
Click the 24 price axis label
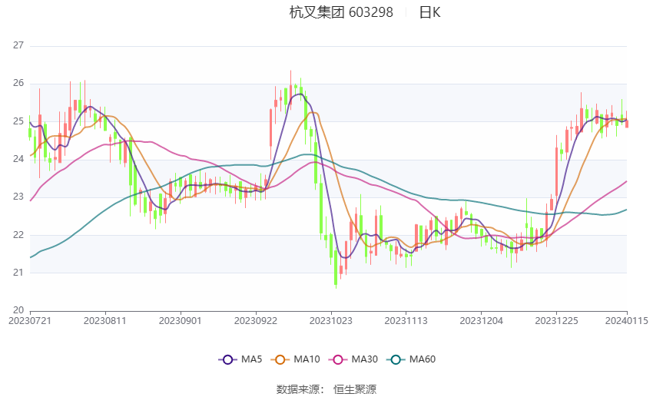coord(18,159)
